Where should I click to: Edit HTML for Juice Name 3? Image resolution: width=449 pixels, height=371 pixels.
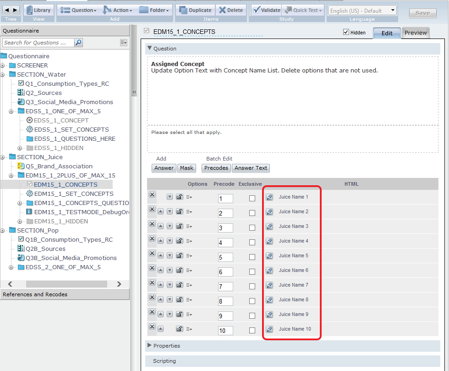point(269,226)
